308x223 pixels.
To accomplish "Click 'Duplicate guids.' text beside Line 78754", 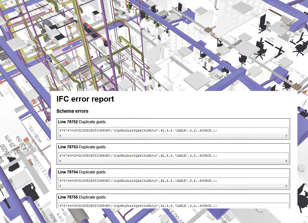I will pos(93,172).
